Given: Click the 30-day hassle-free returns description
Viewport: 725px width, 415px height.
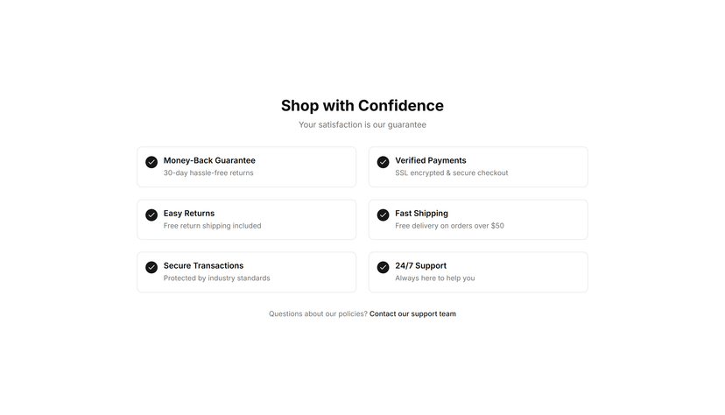Looking at the screenshot, I should pyautogui.click(x=208, y=172).
